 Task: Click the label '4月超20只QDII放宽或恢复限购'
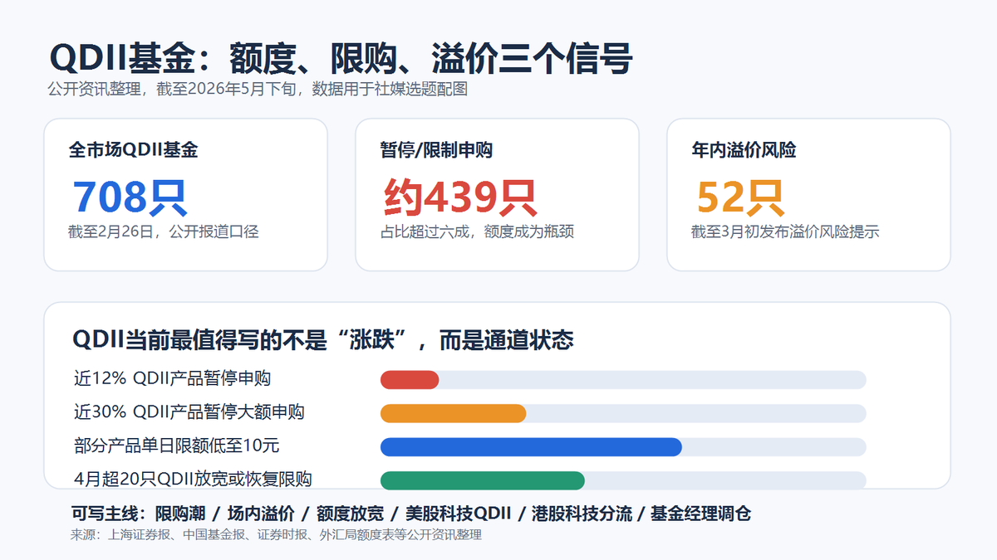(193, 479)
